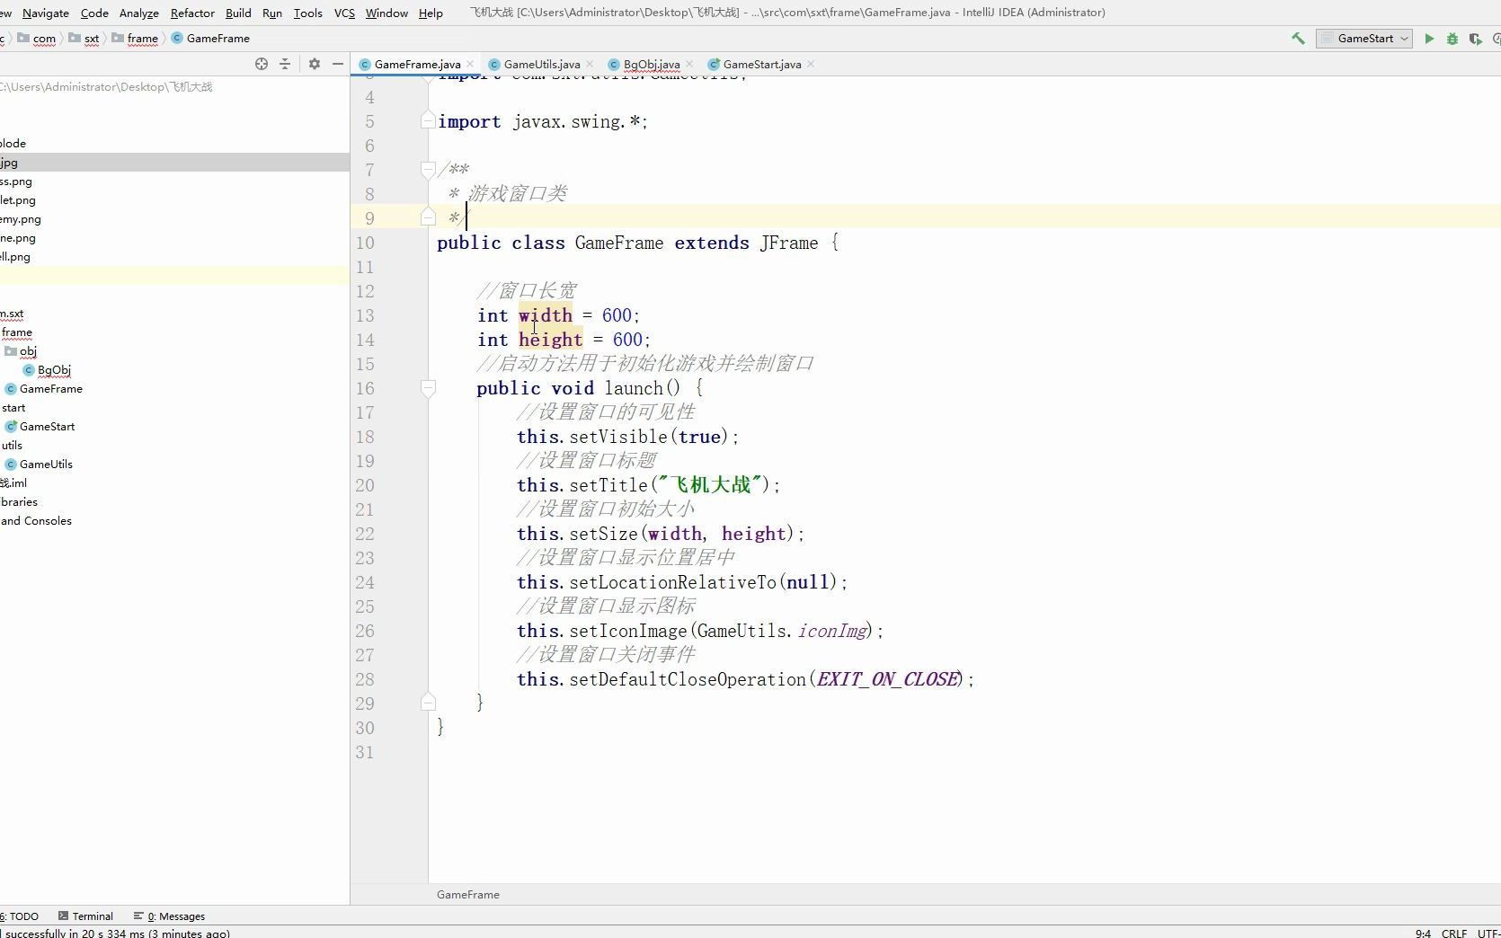The width and height of the screenshot is (1501, 938).
Task: Click the frame folder icon in breadcrumb
Action: point(118,39)
